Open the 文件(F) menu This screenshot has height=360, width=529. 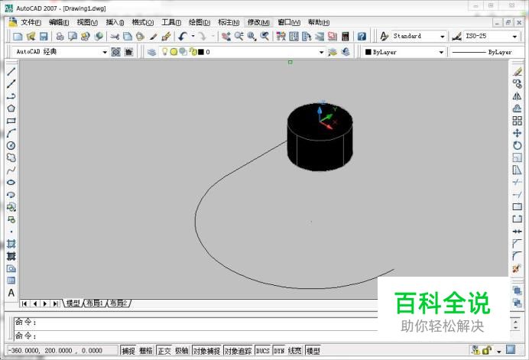[x=31, y=22]
